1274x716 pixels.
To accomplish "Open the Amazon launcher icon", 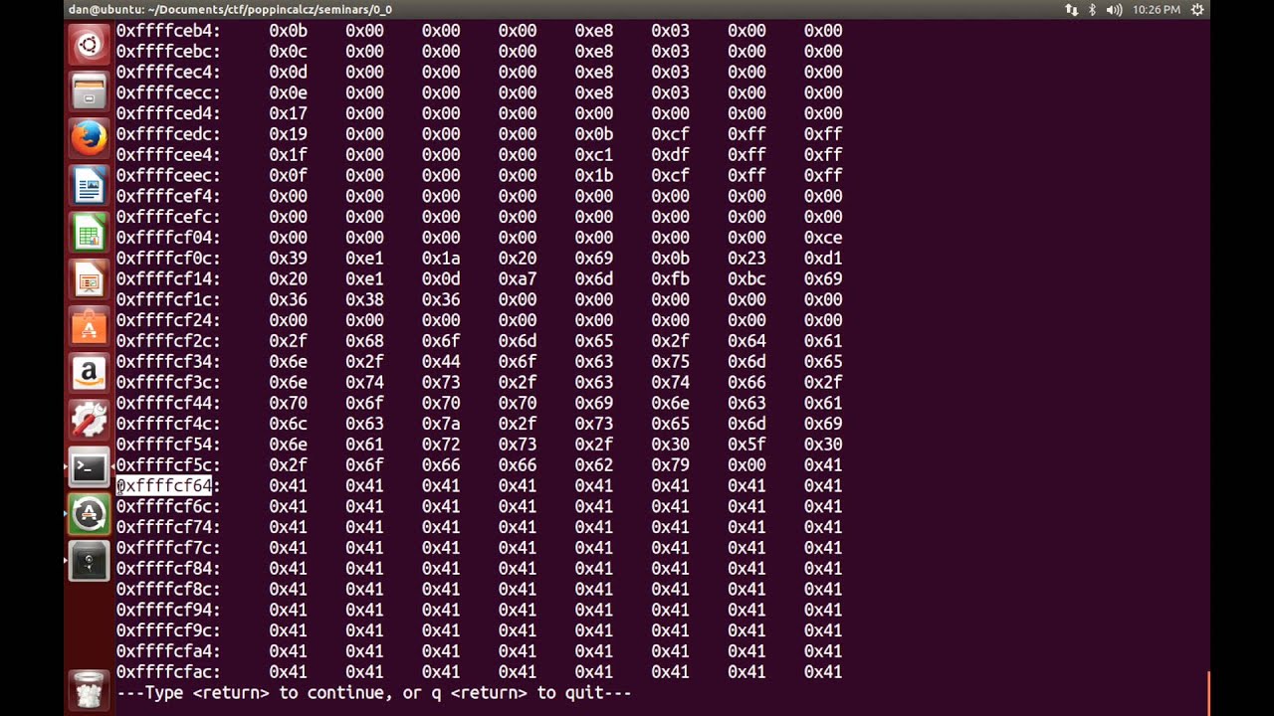I will 89,373.
